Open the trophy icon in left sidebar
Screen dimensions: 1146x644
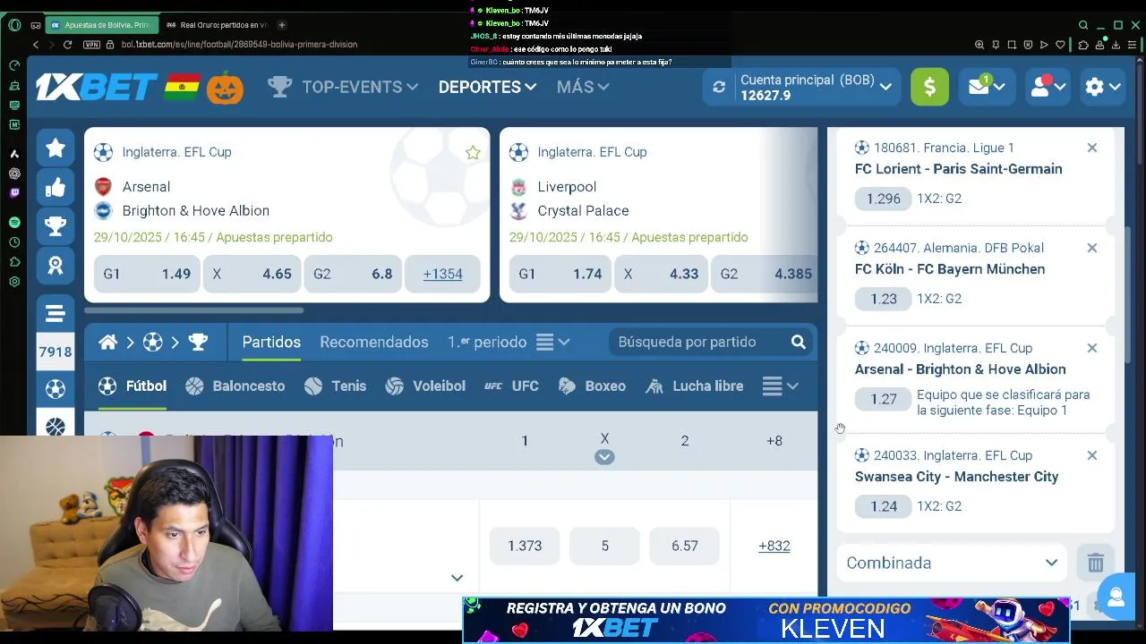point(56,226)
